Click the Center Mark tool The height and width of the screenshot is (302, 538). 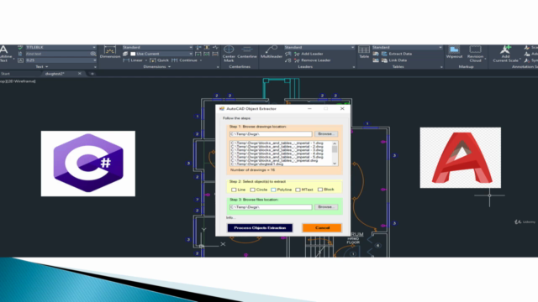(x=229, y=54)
